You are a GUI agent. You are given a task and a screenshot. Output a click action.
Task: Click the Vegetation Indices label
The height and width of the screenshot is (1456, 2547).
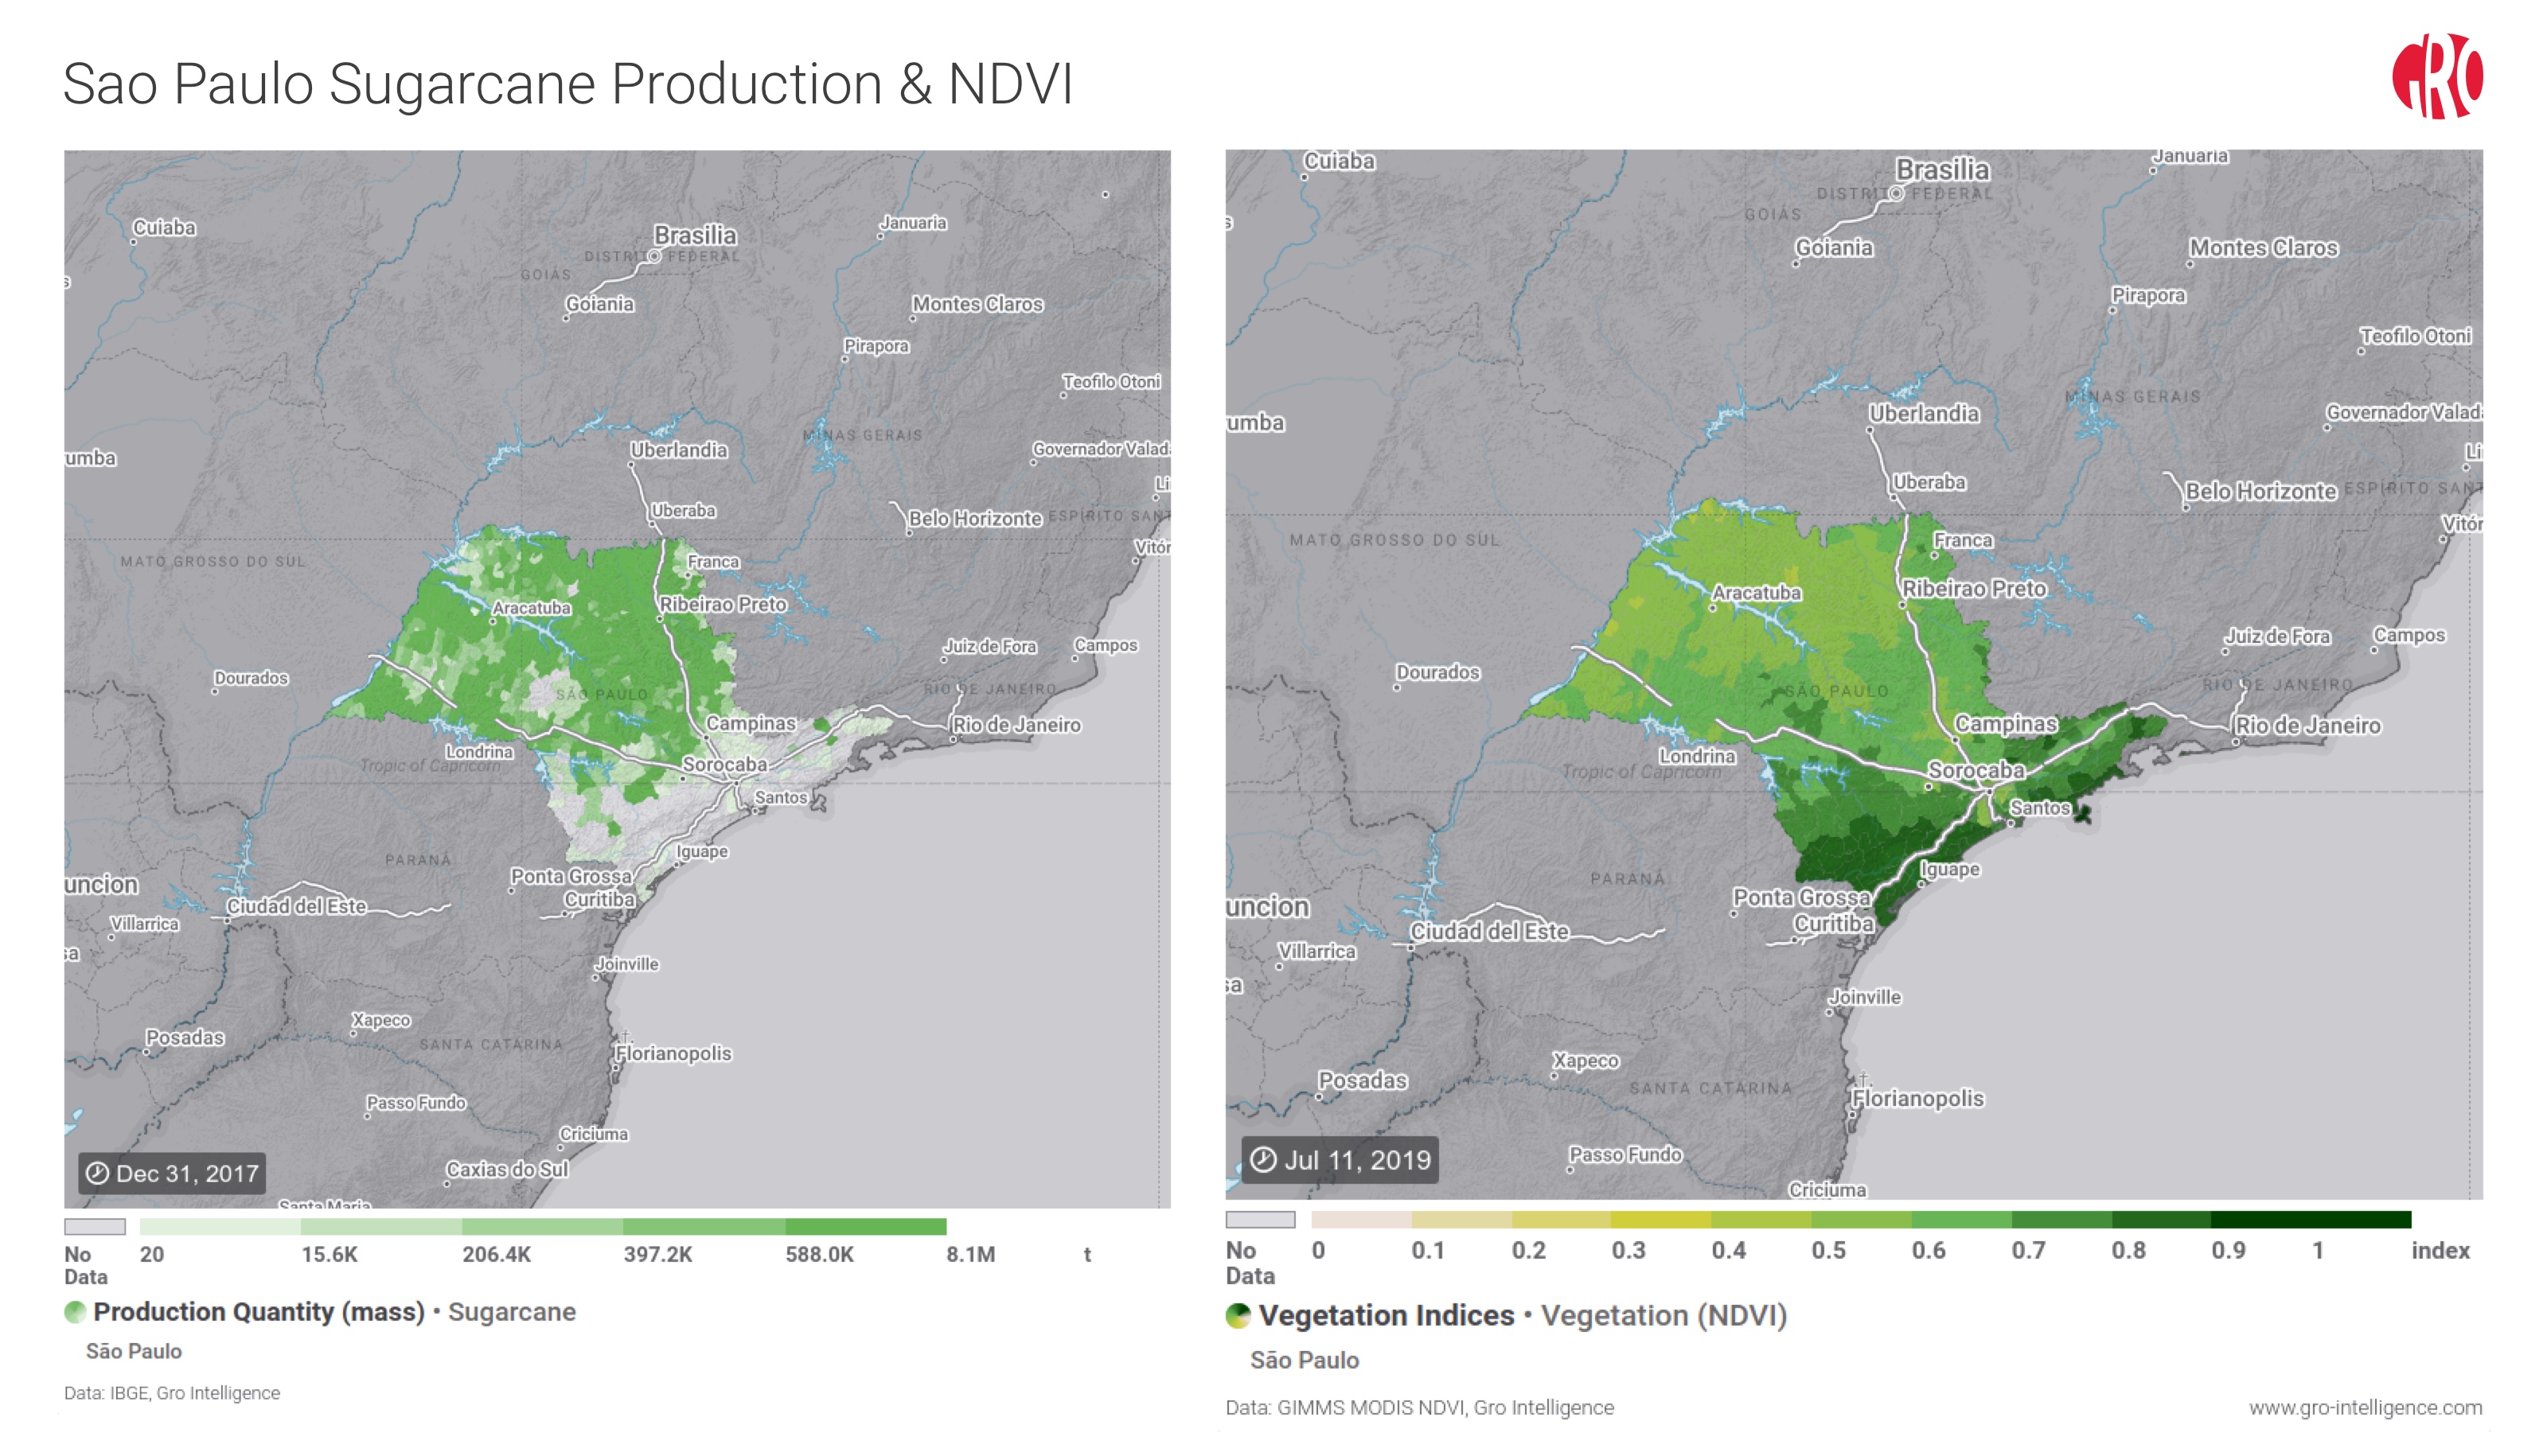[1387, 1316]
